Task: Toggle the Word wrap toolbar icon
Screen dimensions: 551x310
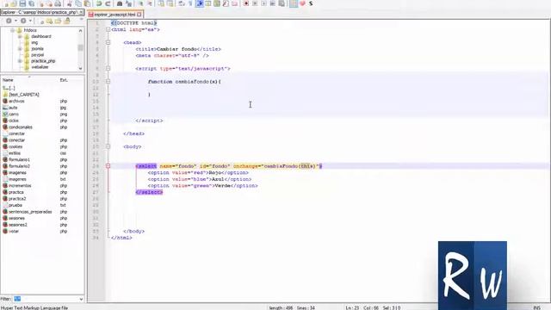Action: tap(182, 3)
